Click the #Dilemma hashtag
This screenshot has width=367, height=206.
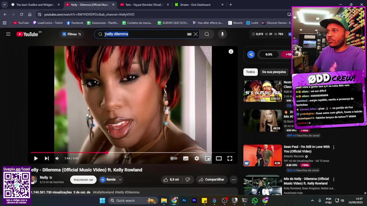click(132, 192)
